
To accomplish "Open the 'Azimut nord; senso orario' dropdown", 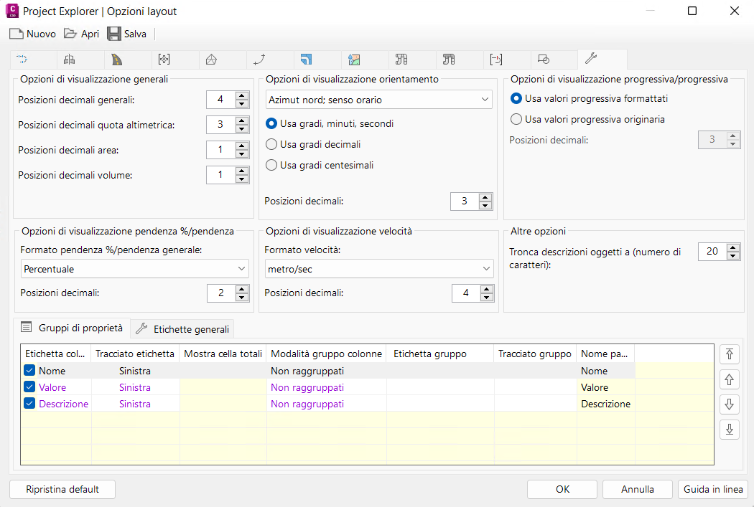I will click(379, 100).
